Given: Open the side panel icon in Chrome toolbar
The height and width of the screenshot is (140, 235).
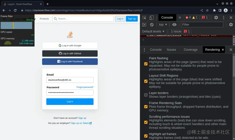Looking at the screenshot, I should [x=220, y=10].
